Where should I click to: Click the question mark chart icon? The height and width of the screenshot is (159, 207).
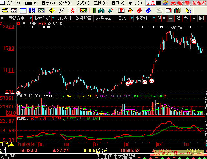tap(121, 10)
